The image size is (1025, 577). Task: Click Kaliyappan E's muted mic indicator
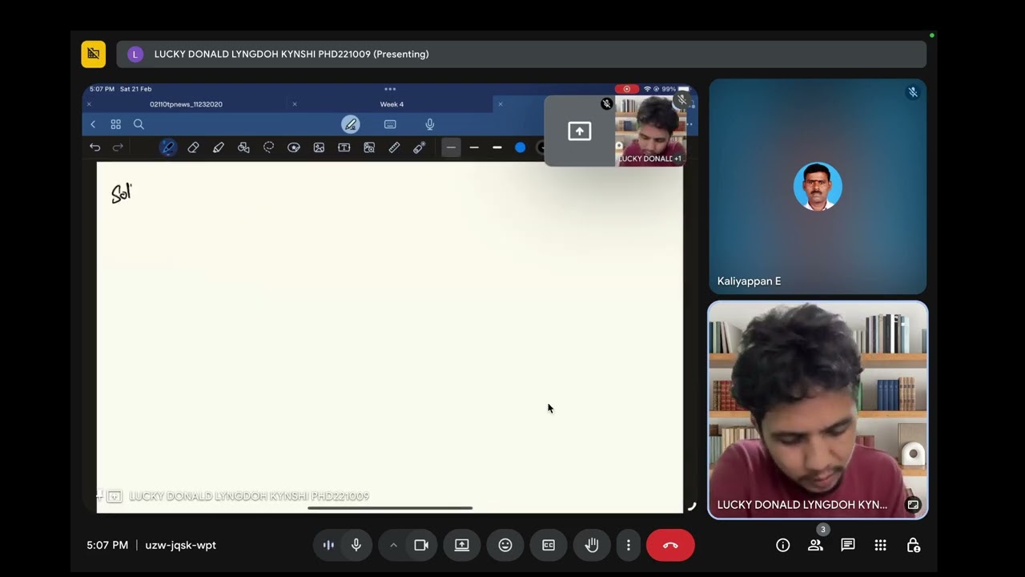[x=912, y=92]
